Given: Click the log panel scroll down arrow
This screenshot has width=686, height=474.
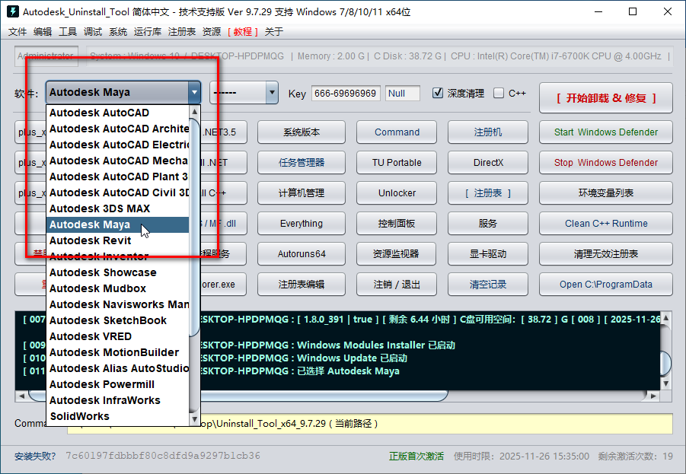Looking at the screenshot, I should [x=666, y=384].
